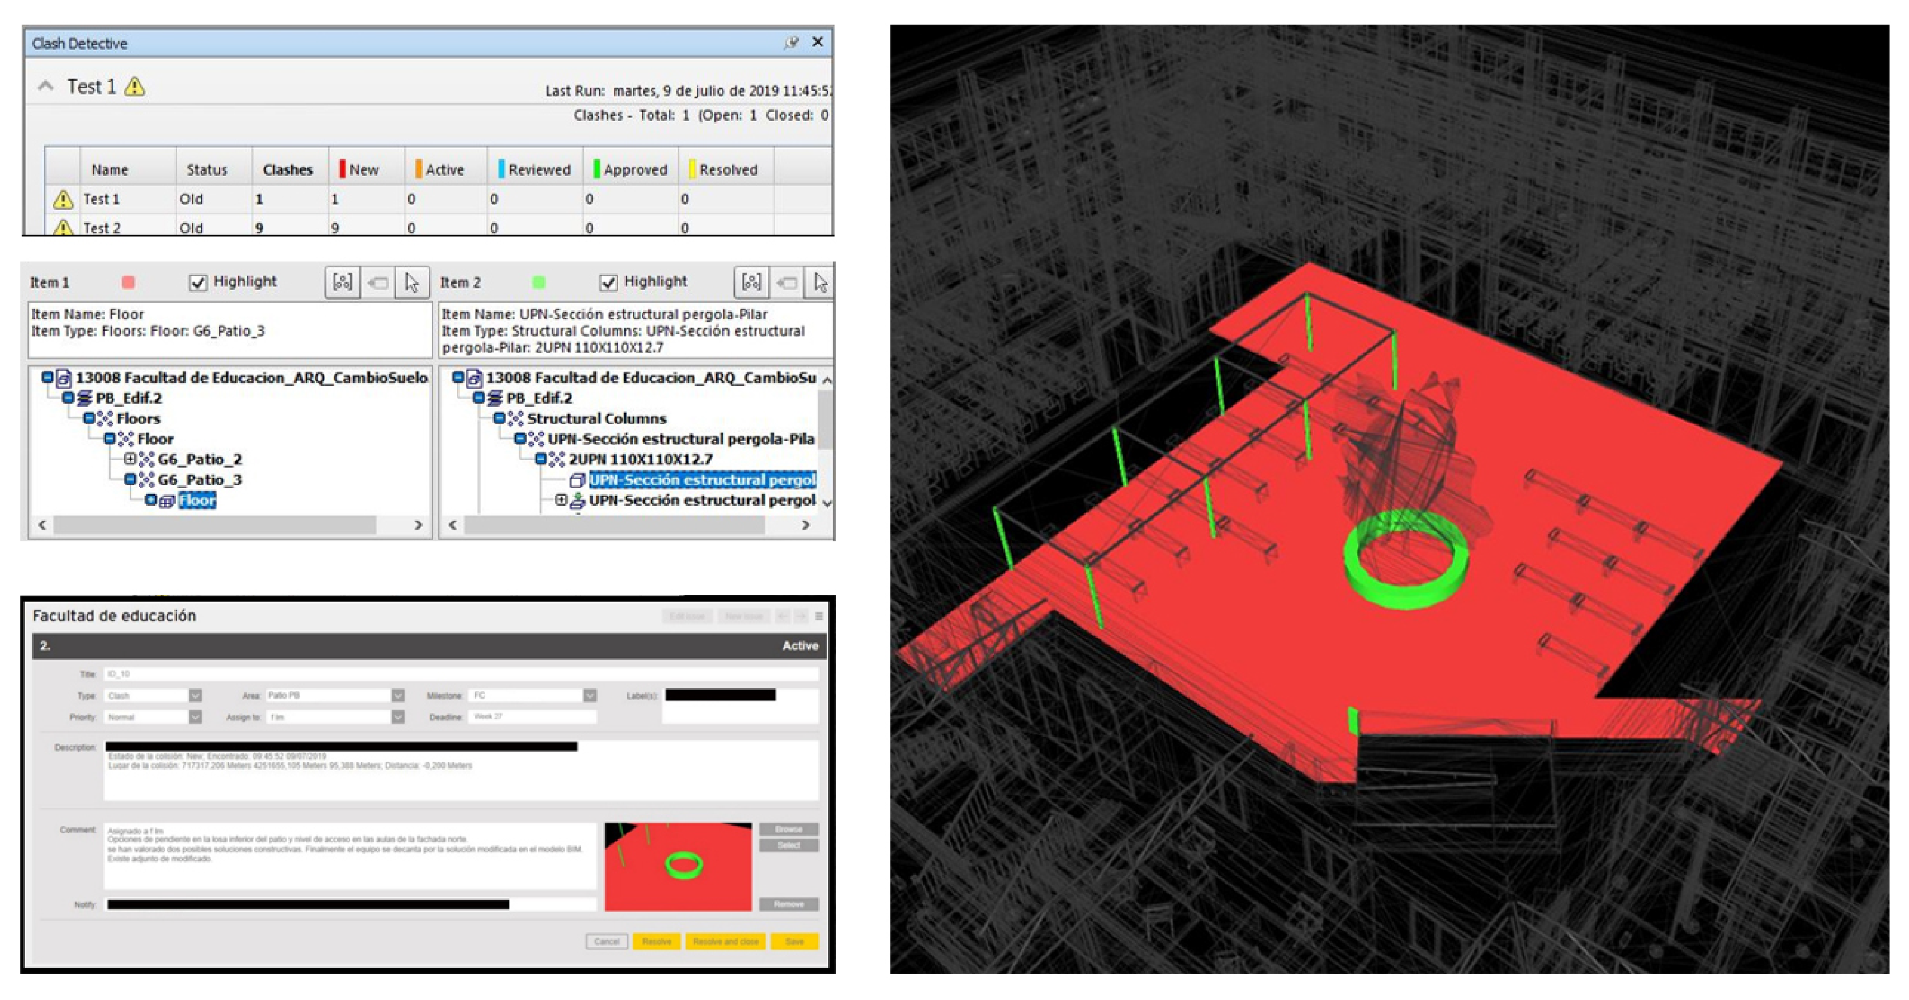1909x1000 pixels.
Task: Open hamburger menu in Facultad de educación
Action: [819, 616]
